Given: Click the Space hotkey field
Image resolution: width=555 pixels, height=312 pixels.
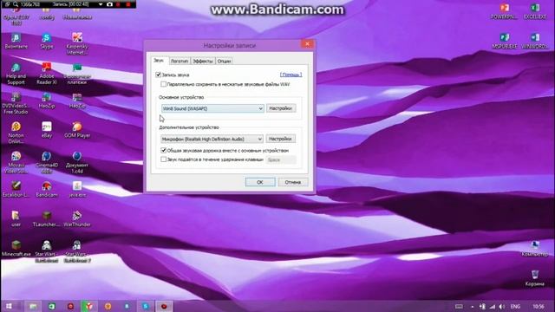Looking at the screenshot, I should [281, 159].
